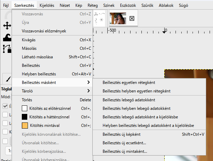
Task: Open the Fájl menu
Action: click(6, 5)
